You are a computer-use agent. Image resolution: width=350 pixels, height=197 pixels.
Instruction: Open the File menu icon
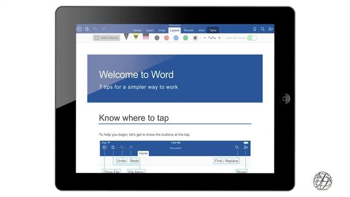click(x=87, y=29)
